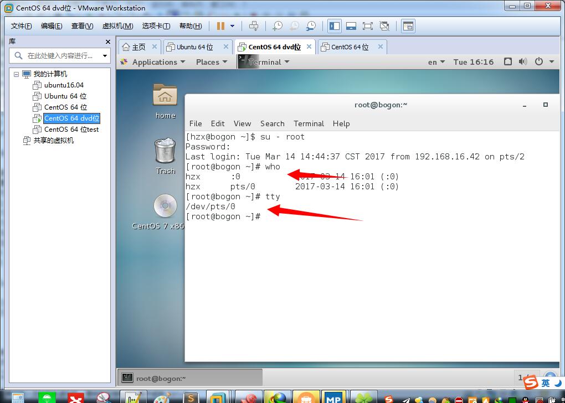Viewport: 565px width, 403px height.
Task: Select CentOS 64 dvd位 in the library tree
Action: pos(71,118)
